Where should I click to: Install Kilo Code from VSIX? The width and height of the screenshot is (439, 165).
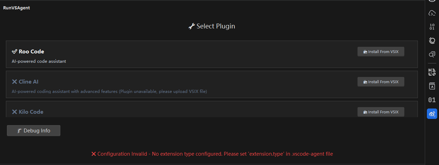(x=381, y=112)
